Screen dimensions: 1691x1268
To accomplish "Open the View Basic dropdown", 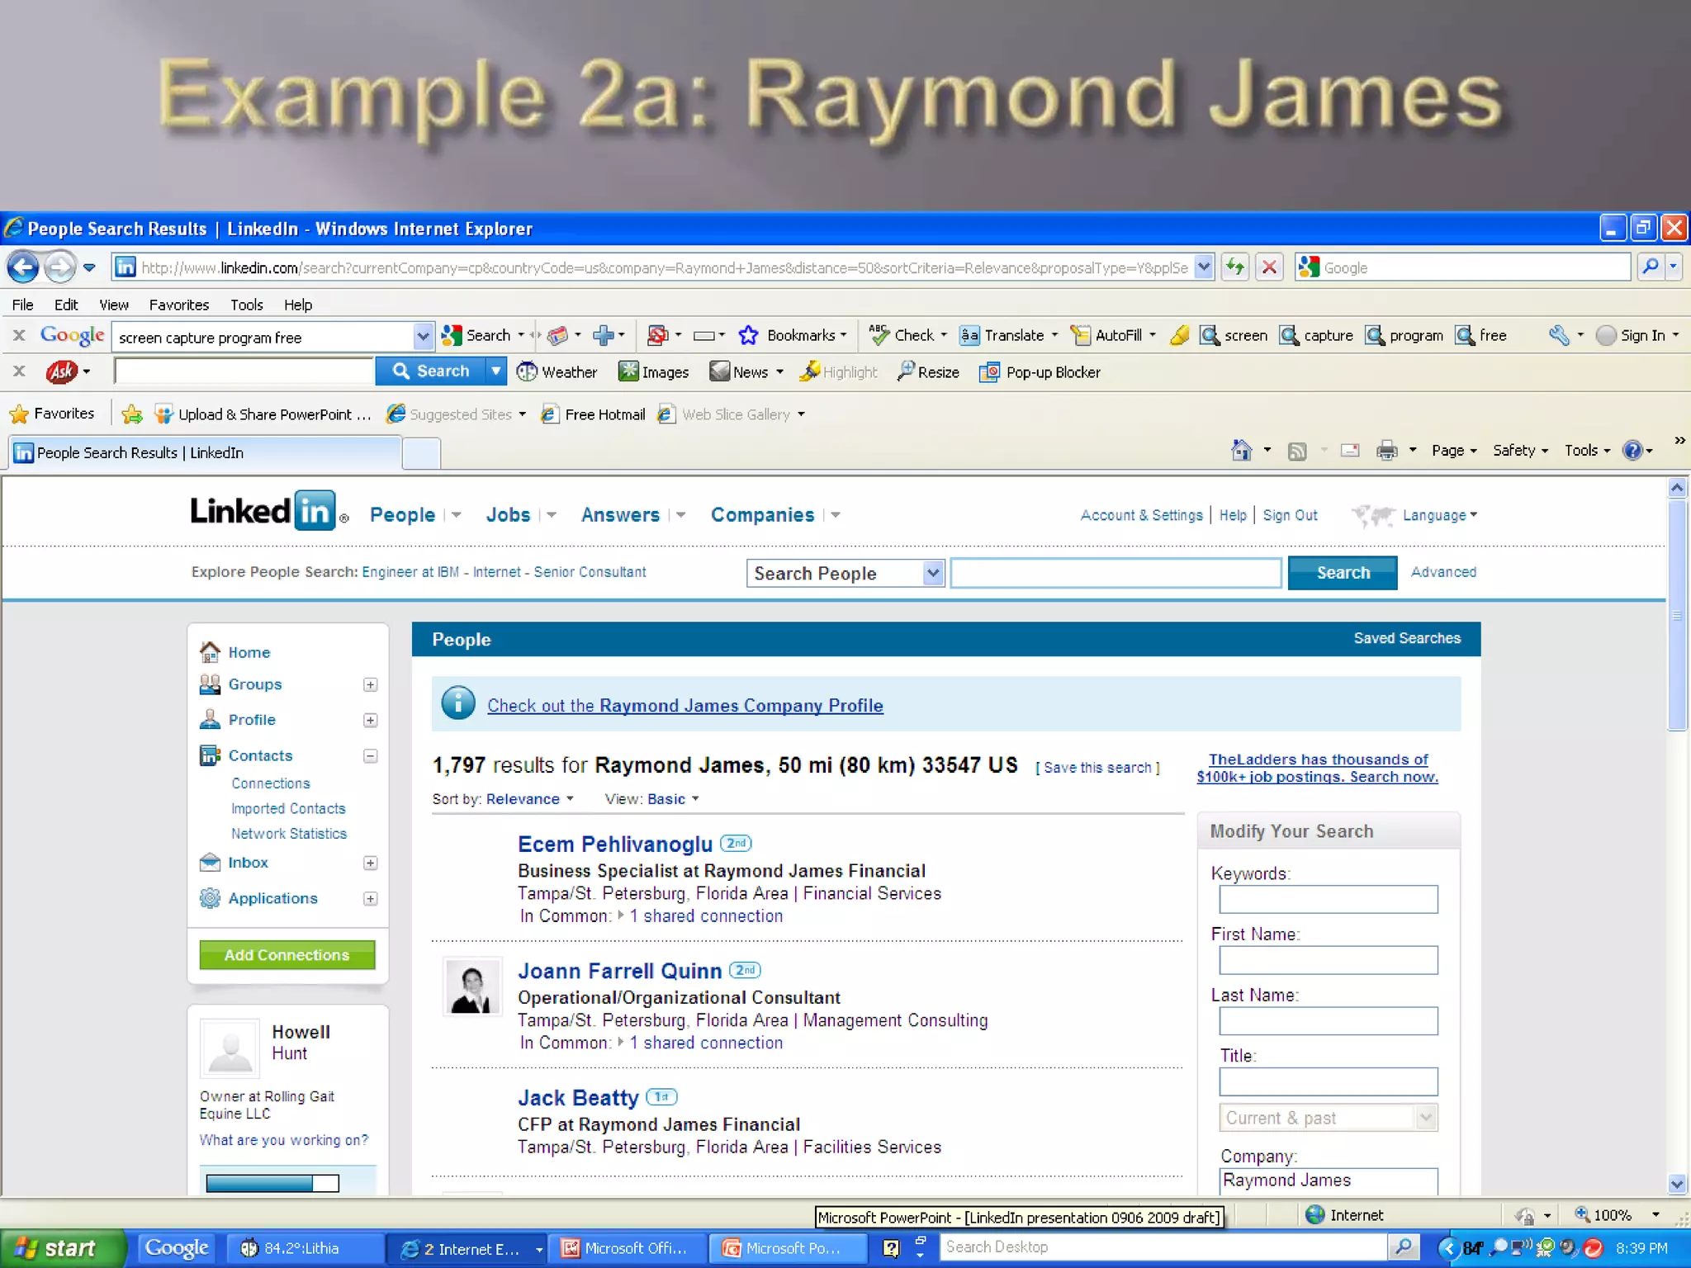I will pyautogui.click(x=673, y=798).
